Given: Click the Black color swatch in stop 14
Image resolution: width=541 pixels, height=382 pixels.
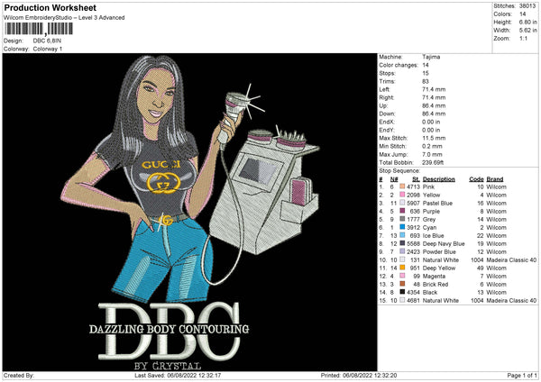Looking at the screenshot, I should 402,292.
